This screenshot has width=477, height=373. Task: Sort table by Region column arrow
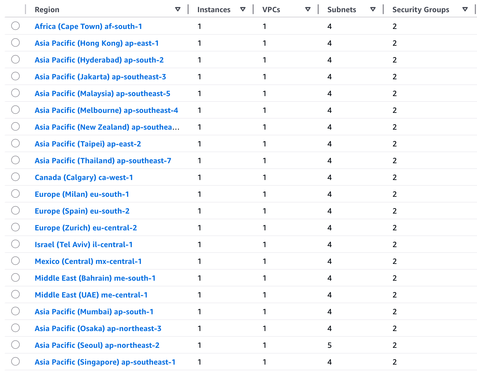(178, 9)
